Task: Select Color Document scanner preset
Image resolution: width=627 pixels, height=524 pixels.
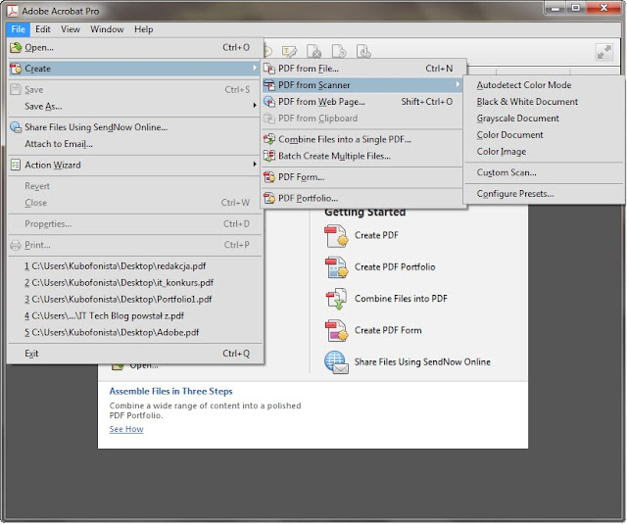Action: tap(545, 135)
